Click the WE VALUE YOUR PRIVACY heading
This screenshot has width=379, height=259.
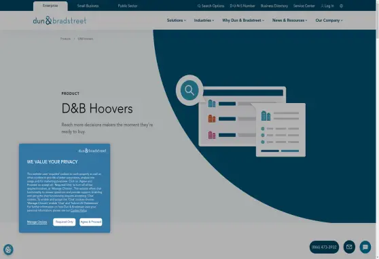pyautogui.click(x=52, y=162)
